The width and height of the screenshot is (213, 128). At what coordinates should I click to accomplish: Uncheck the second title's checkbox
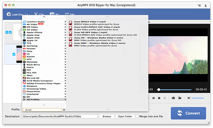click(x=14, y=54)
